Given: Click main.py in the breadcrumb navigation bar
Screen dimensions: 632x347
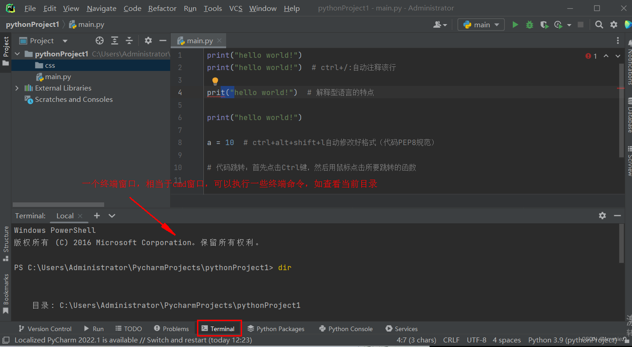Looking at the screenshot, I should click(x=86, y=25).
